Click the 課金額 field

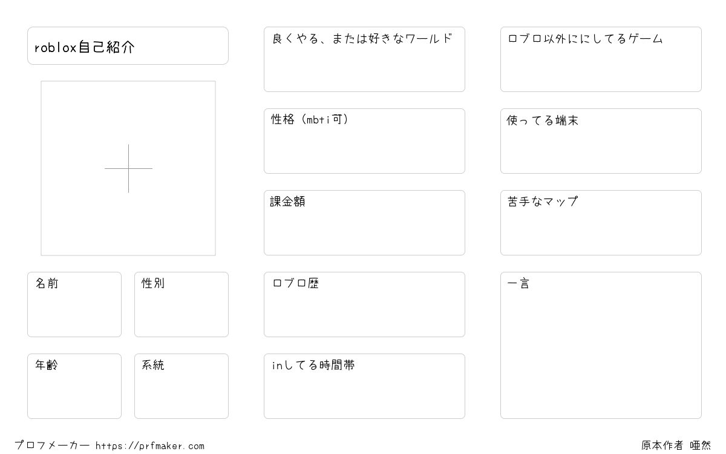pos(364,223)
